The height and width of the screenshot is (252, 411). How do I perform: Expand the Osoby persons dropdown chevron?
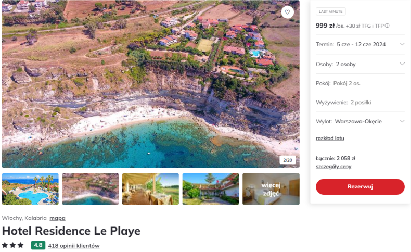pos(402,64)
